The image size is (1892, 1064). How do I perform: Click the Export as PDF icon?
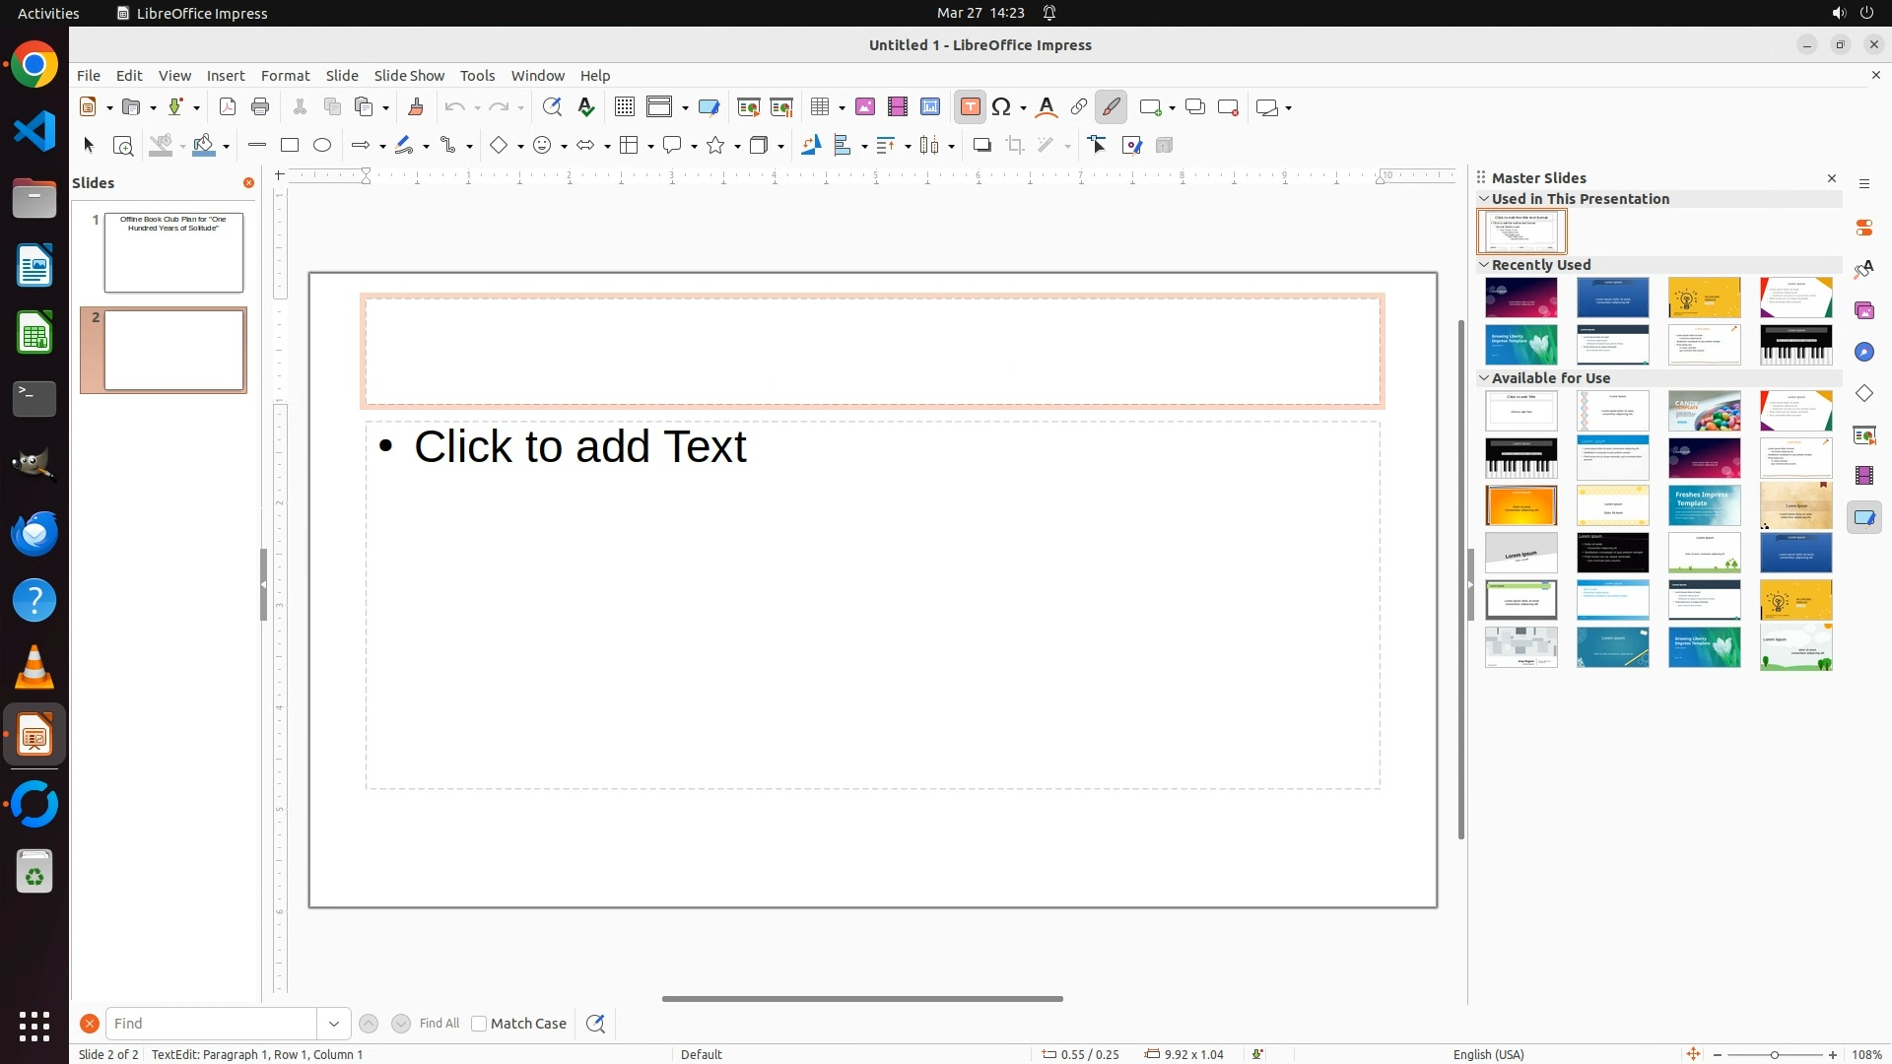pyautogui.click(x=228, y=107)
